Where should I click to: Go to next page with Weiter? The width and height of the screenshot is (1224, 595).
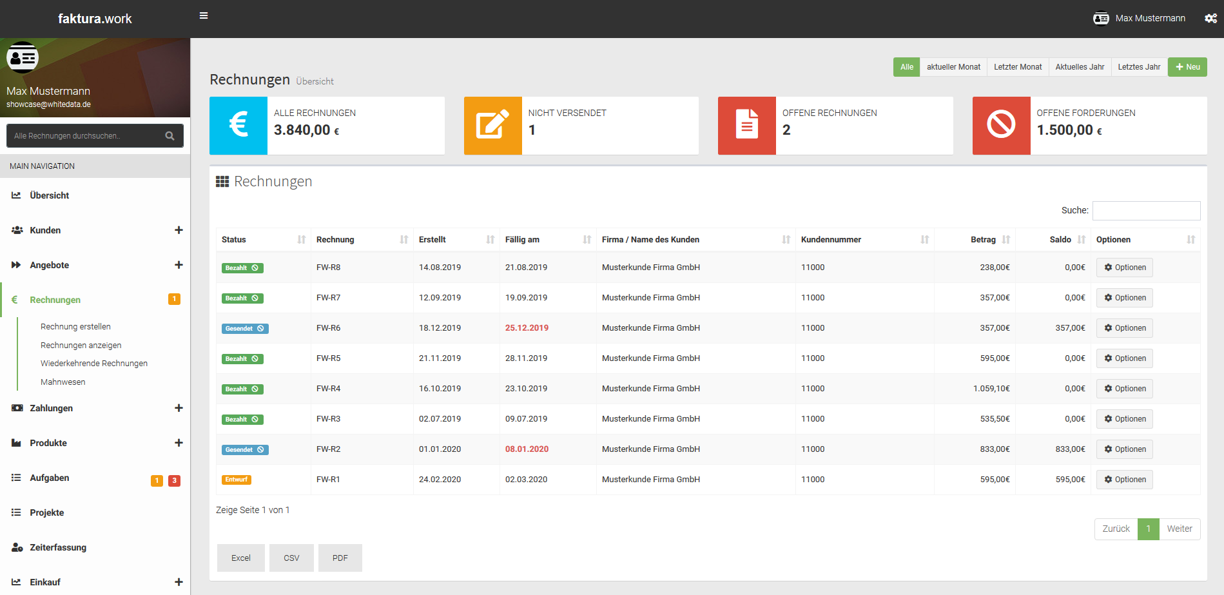tap(1180, 529)
